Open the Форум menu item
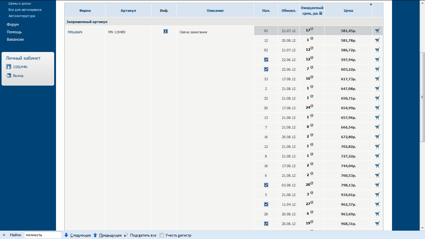The height and width of the screenshot is (239, 425). 13,25
